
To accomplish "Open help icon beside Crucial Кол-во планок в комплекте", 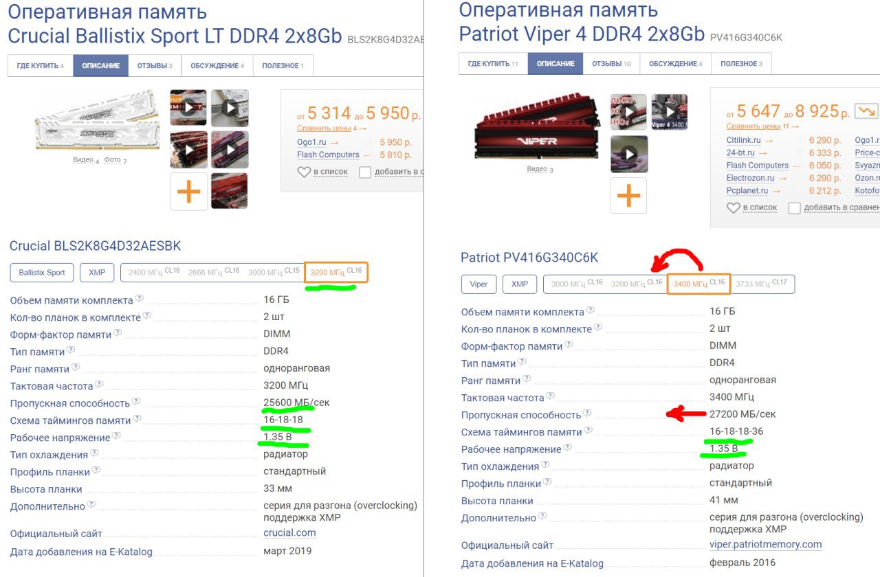I will (147, 316).
